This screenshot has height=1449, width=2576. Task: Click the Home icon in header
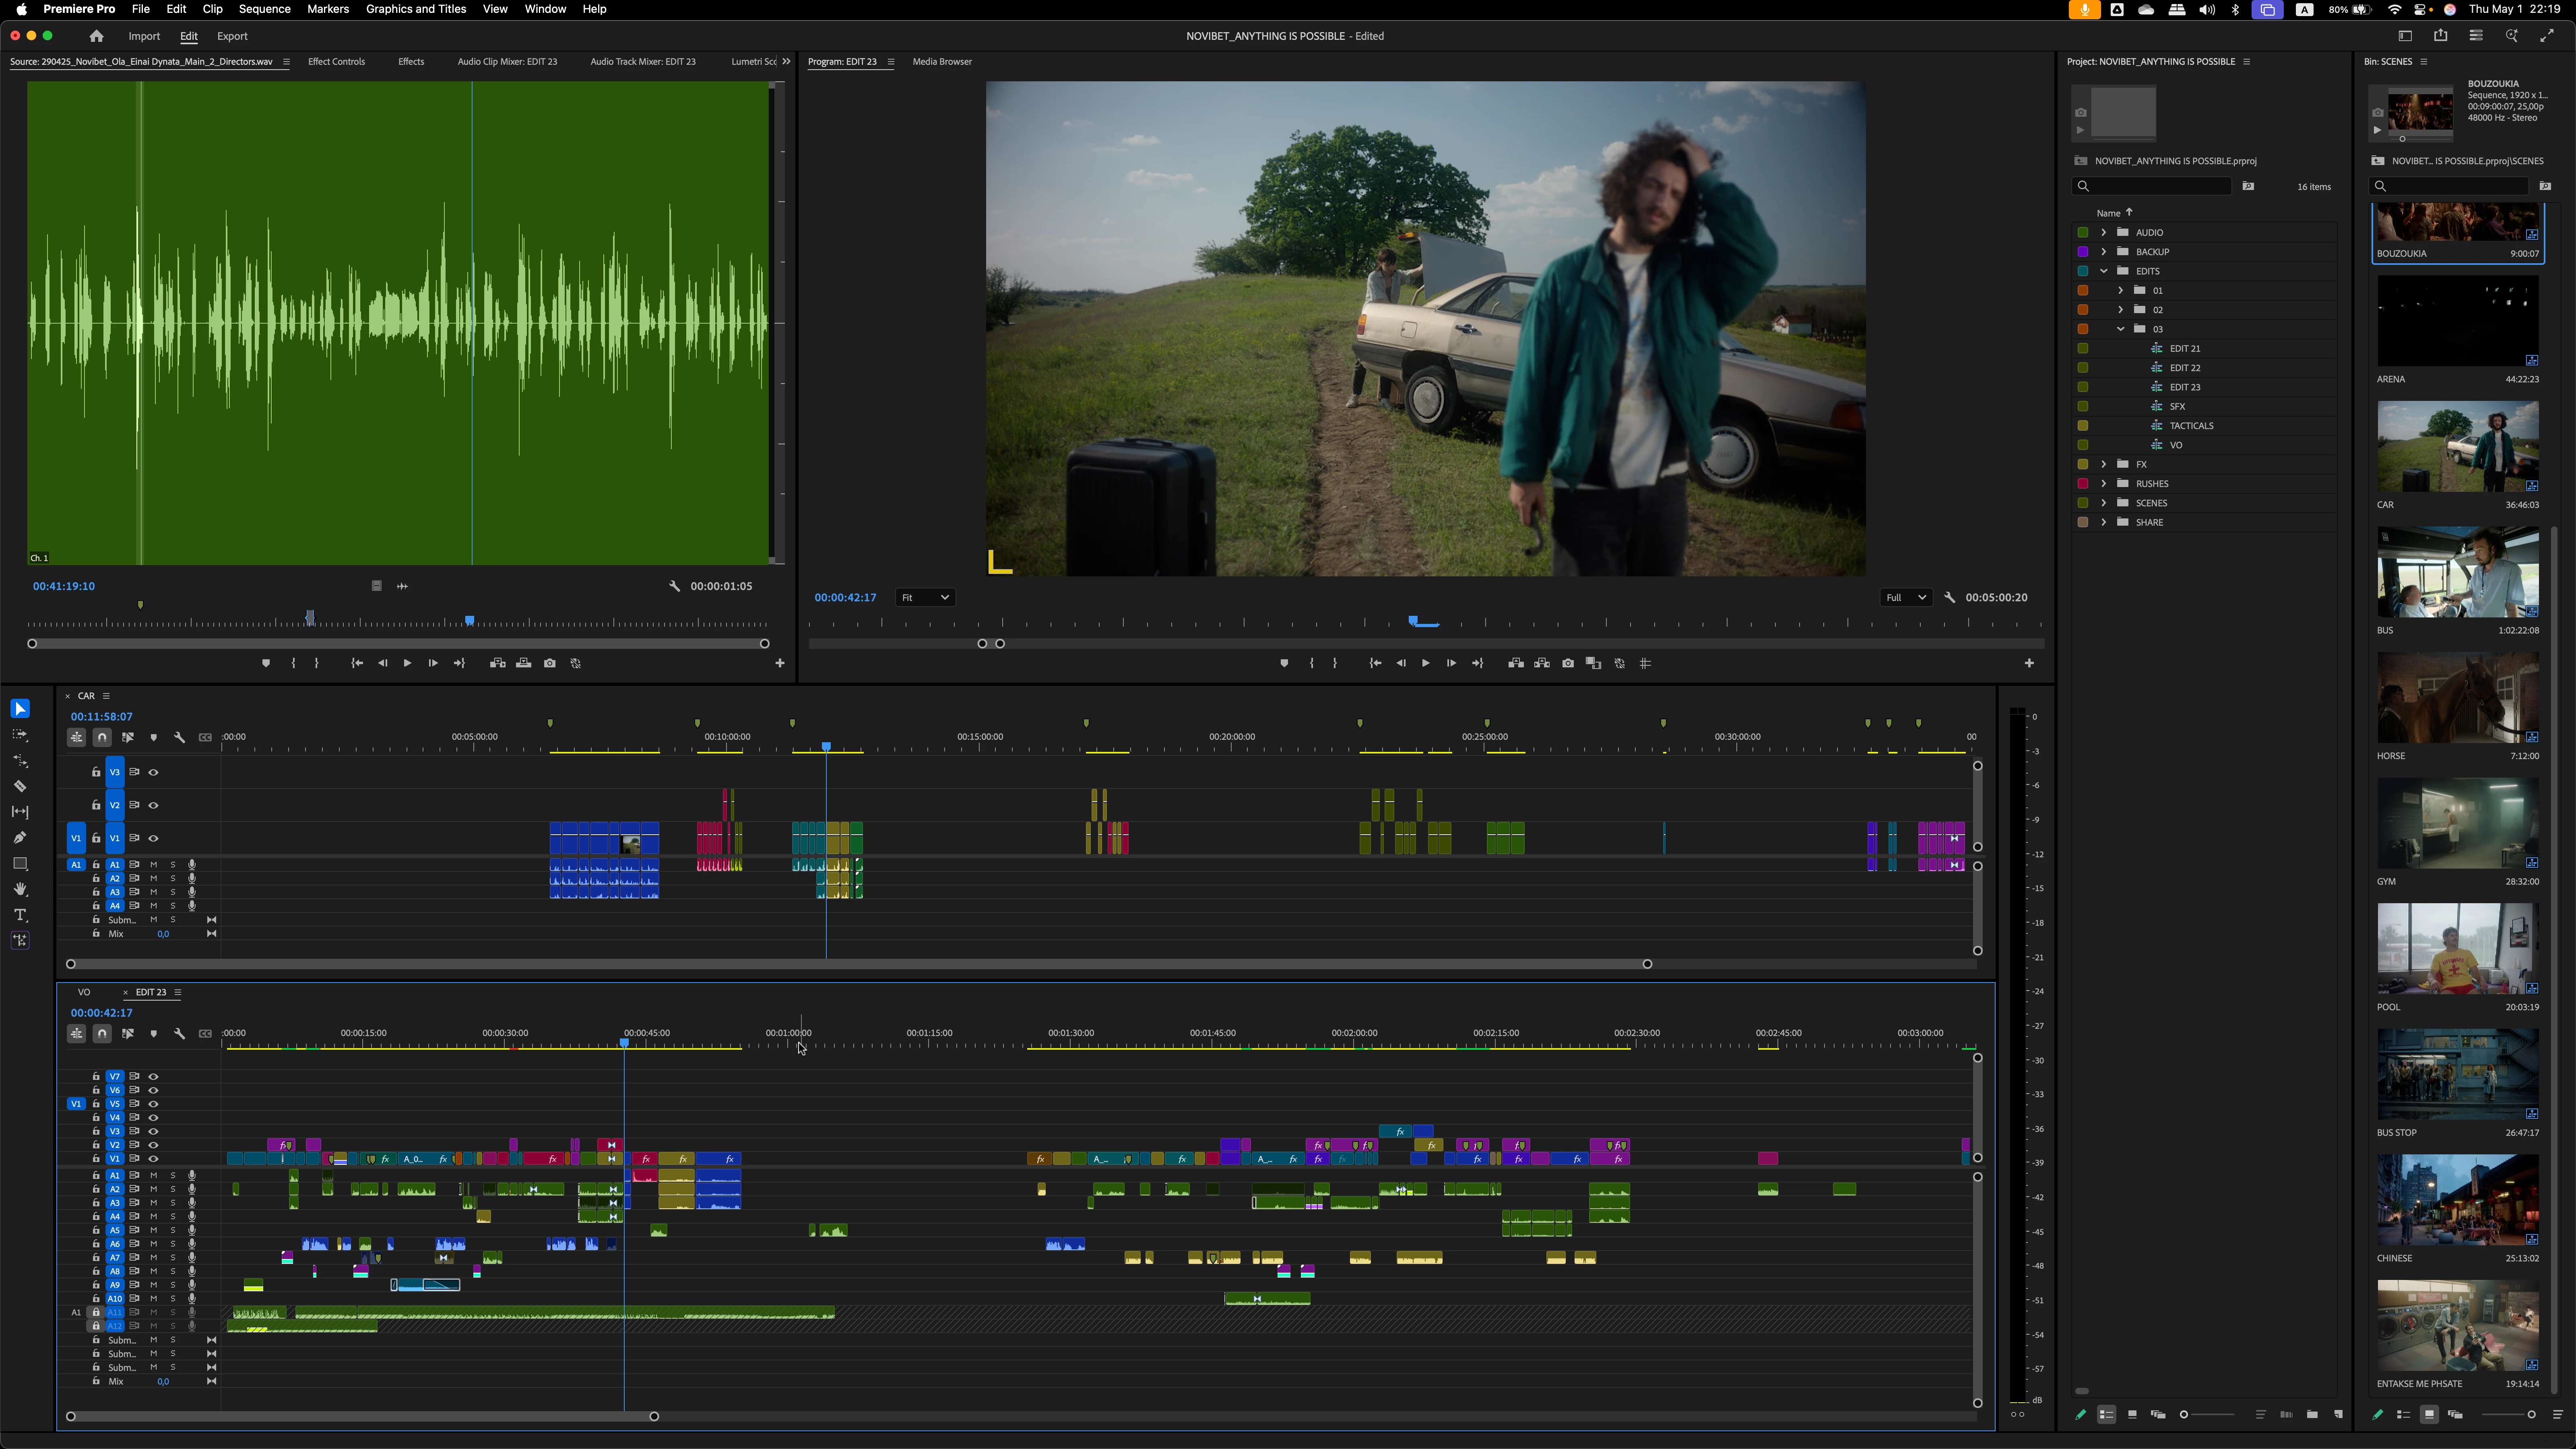(96, 36)
